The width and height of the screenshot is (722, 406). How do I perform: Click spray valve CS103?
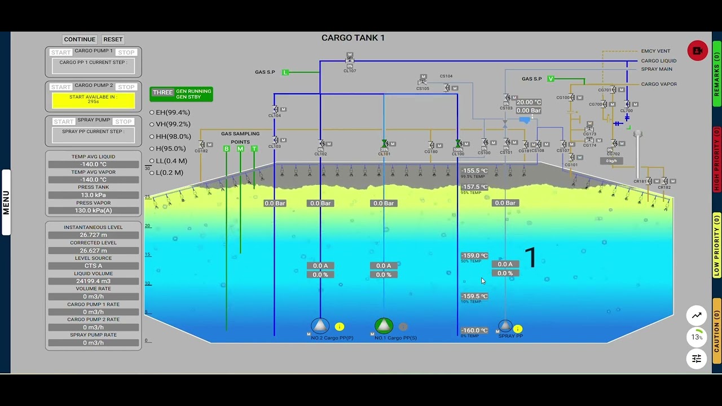point(507,98)
